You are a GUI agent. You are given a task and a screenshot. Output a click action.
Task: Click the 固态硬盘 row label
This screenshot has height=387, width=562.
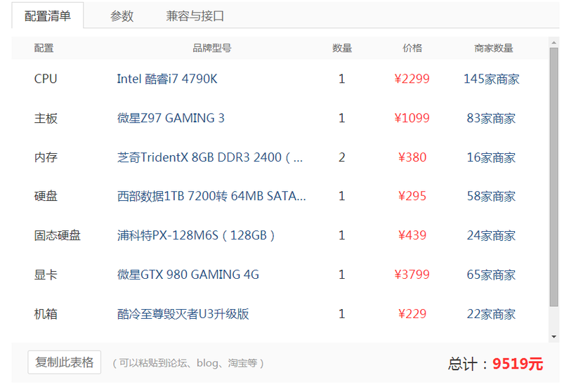coord(58,235)
